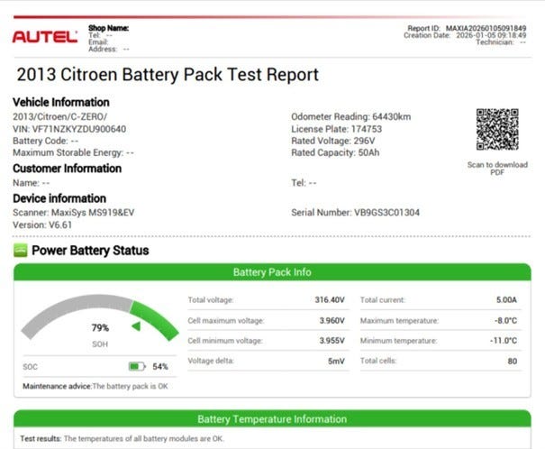Click the Shop Name label
Viewport: 545px width, 449px height.
[108, 28]
